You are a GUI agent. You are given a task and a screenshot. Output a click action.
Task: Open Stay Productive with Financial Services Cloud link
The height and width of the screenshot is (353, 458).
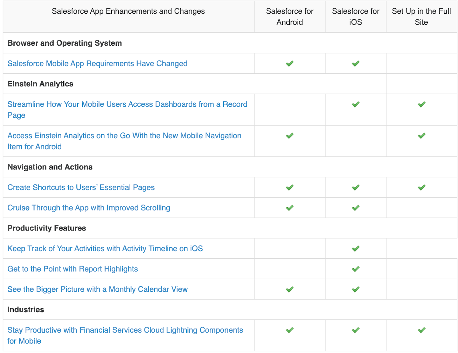[125, 330]
